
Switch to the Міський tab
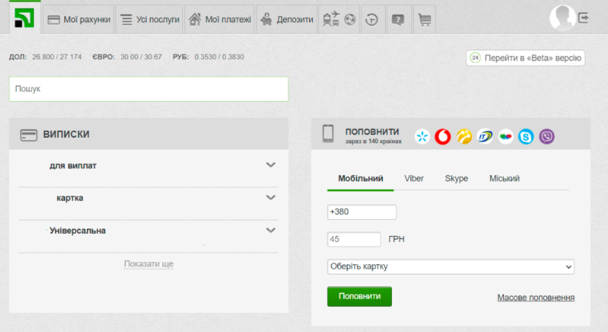coord(505,179)
